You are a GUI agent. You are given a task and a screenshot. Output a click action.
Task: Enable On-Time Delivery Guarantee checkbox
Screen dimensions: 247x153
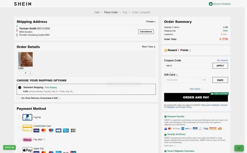coord(18,98)
